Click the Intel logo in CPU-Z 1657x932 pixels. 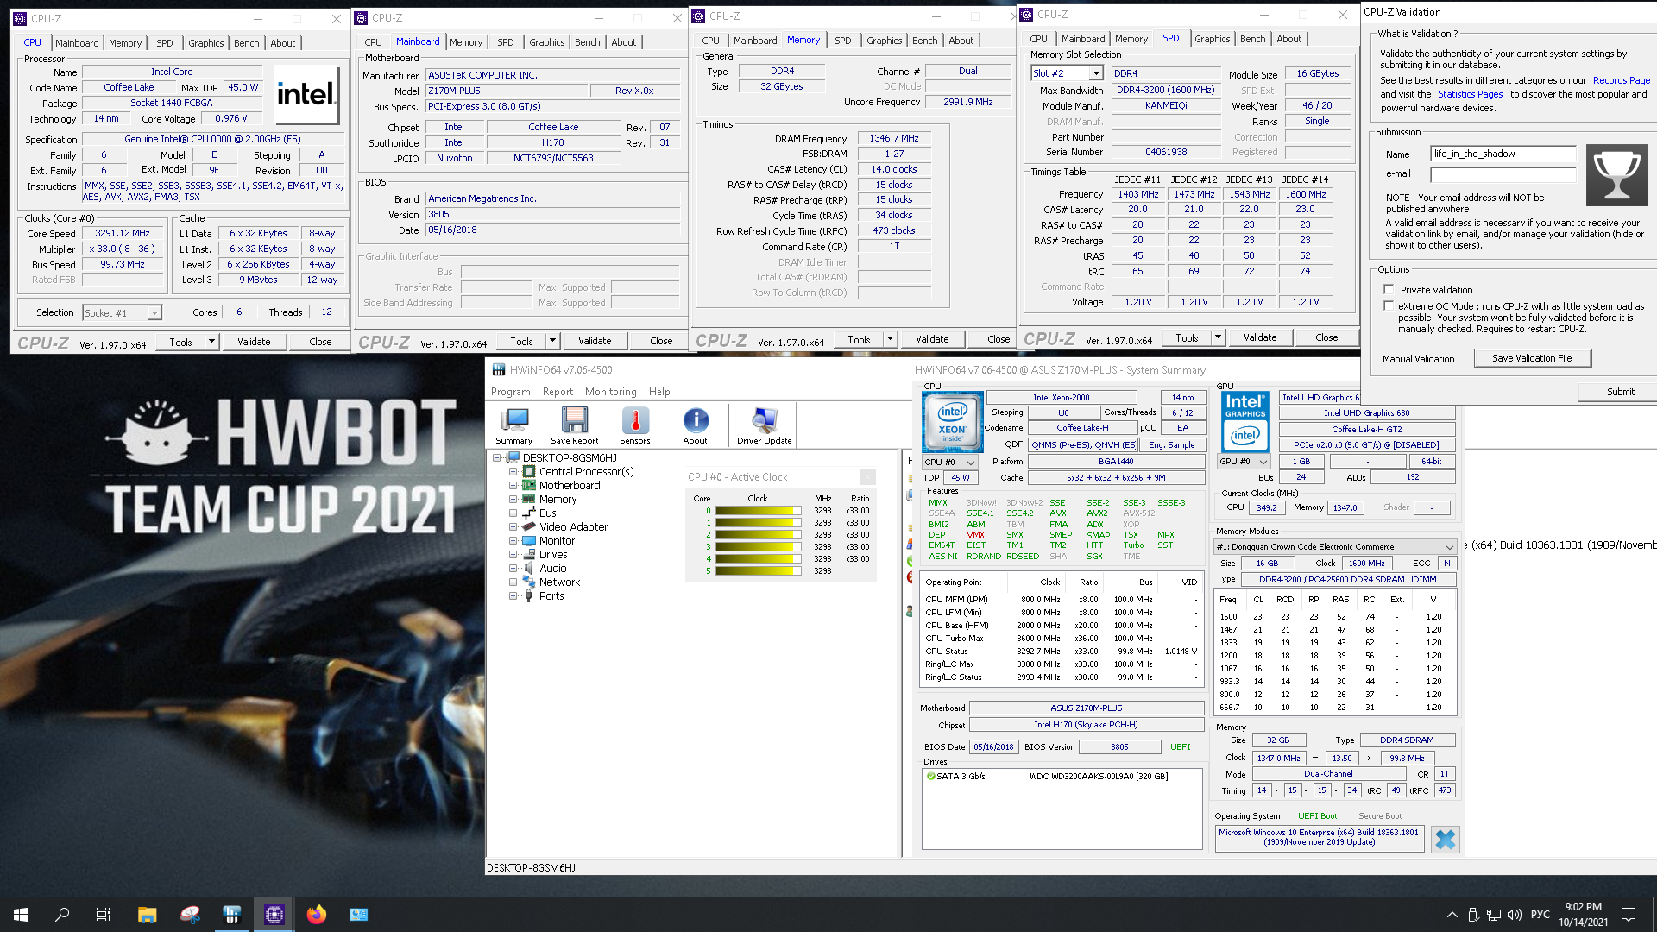click(306, 94)
